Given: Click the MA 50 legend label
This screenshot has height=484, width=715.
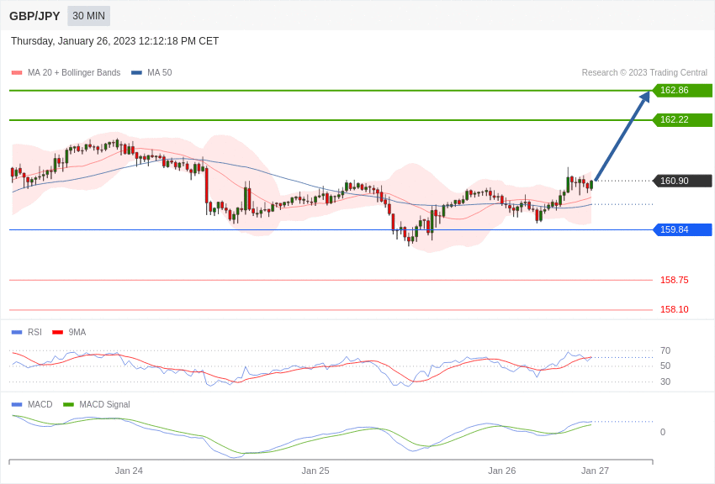Looking at the screenshot, I should click(160, 72).
